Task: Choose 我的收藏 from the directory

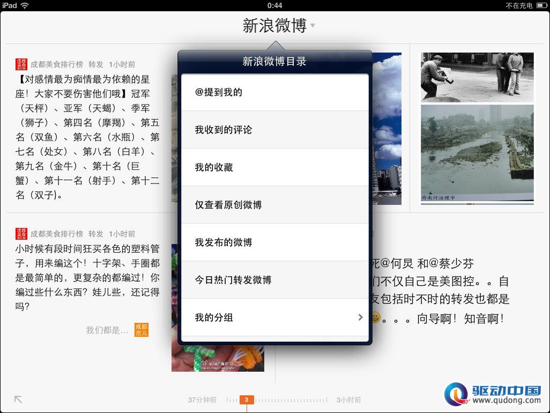Action: [x=275, y=167]
